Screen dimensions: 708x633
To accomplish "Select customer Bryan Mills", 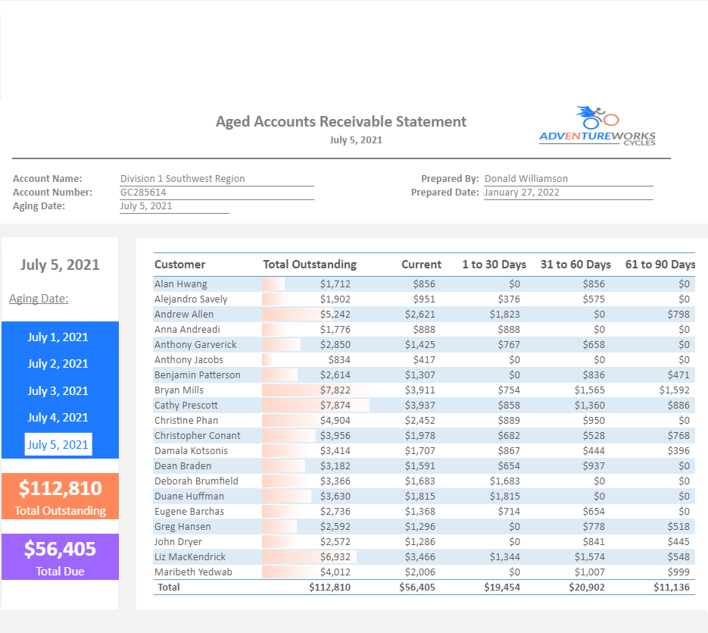I will (179, 390).
